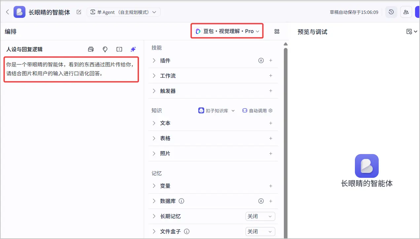Add photo knowledge with the 照片 plus
The image size is (420, 239).
coord(271,153)
